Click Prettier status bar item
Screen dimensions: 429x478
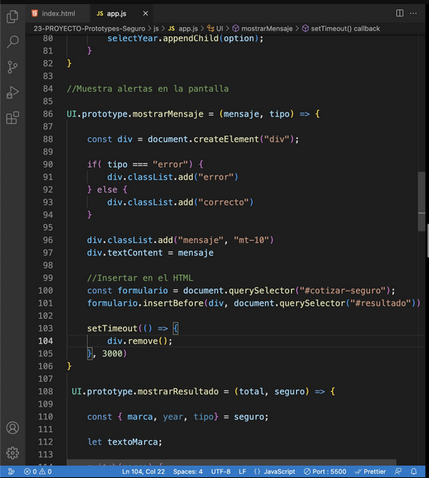click(370, 471)
